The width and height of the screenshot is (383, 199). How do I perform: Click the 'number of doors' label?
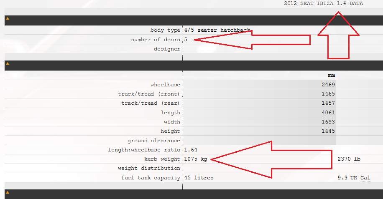point(156,40)
